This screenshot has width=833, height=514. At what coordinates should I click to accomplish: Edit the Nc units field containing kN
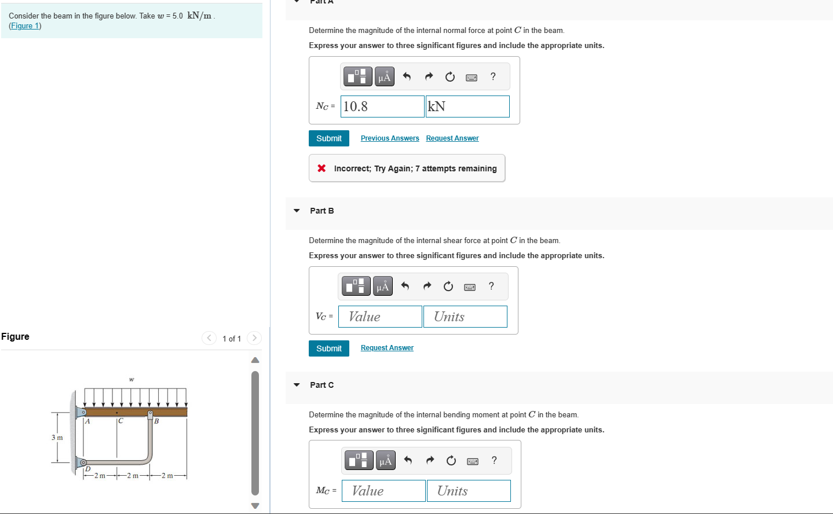click(467, 107)
